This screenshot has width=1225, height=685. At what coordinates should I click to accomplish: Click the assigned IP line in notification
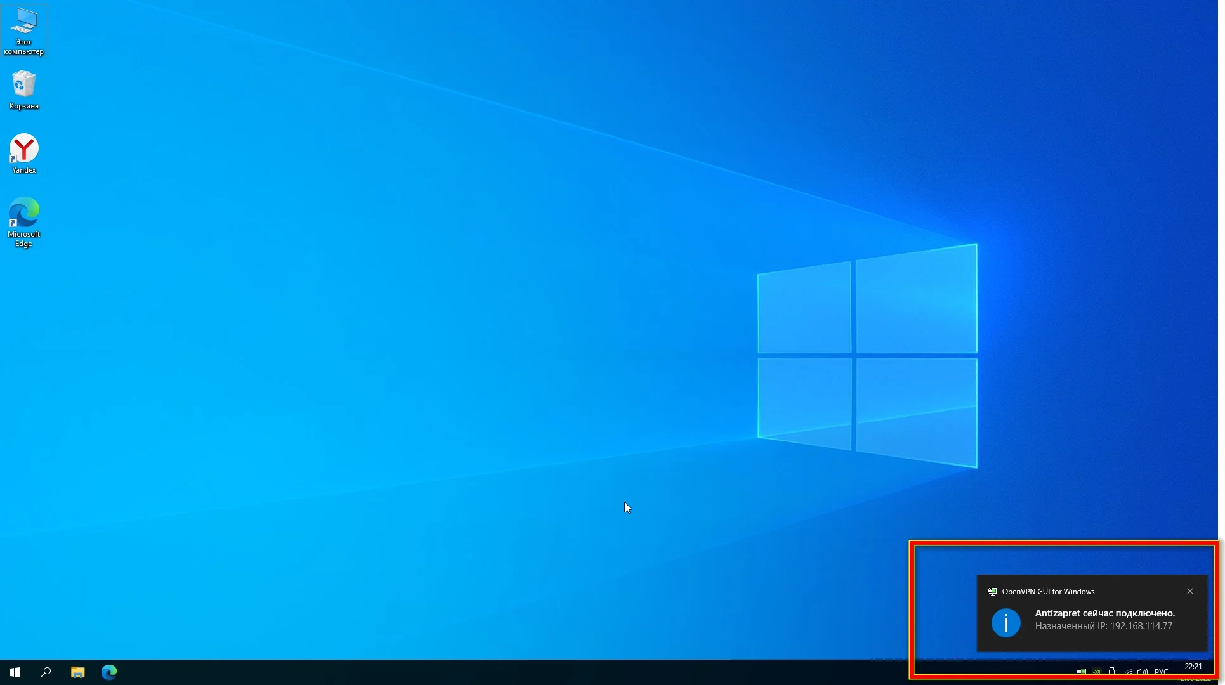point(1103,626)
